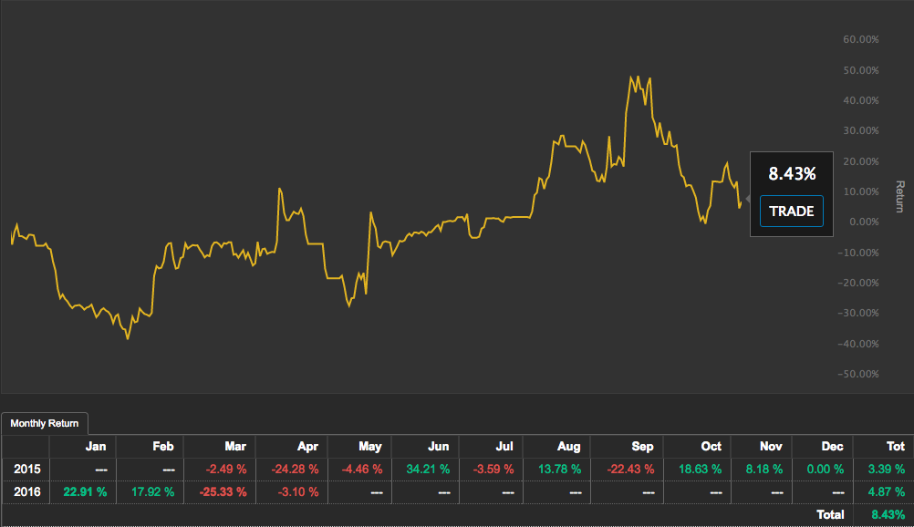Click the 2015 March return -2.49 %
This screenshot has width=914, height=527.
tap(225, 470)
